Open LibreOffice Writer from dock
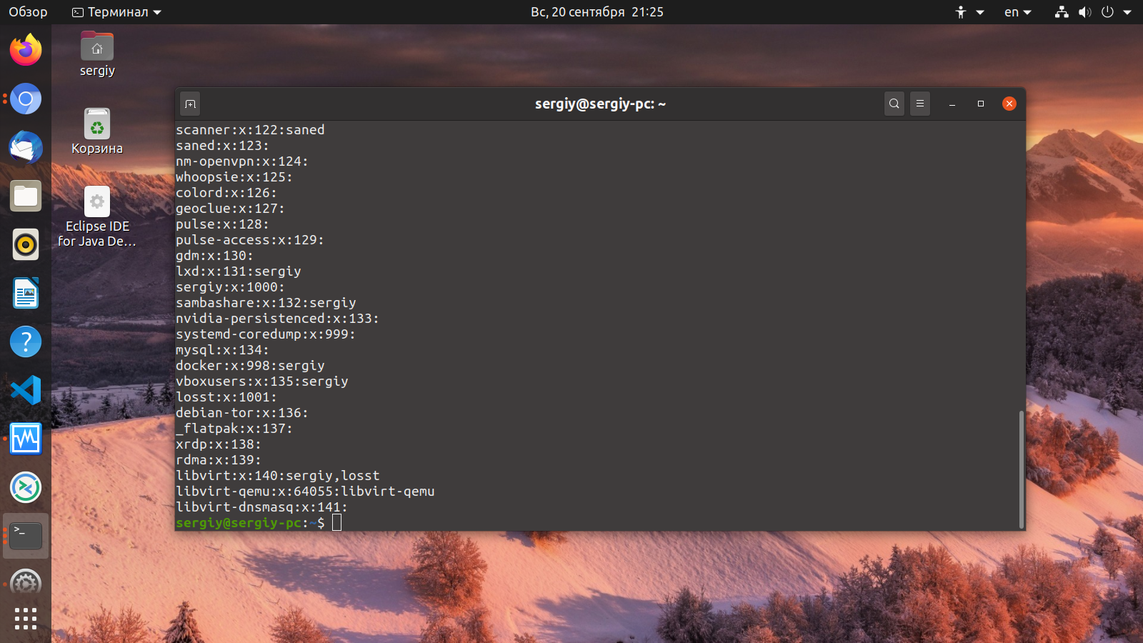Viewport: 1143px width, 643px height. click(x=26, y=293)
